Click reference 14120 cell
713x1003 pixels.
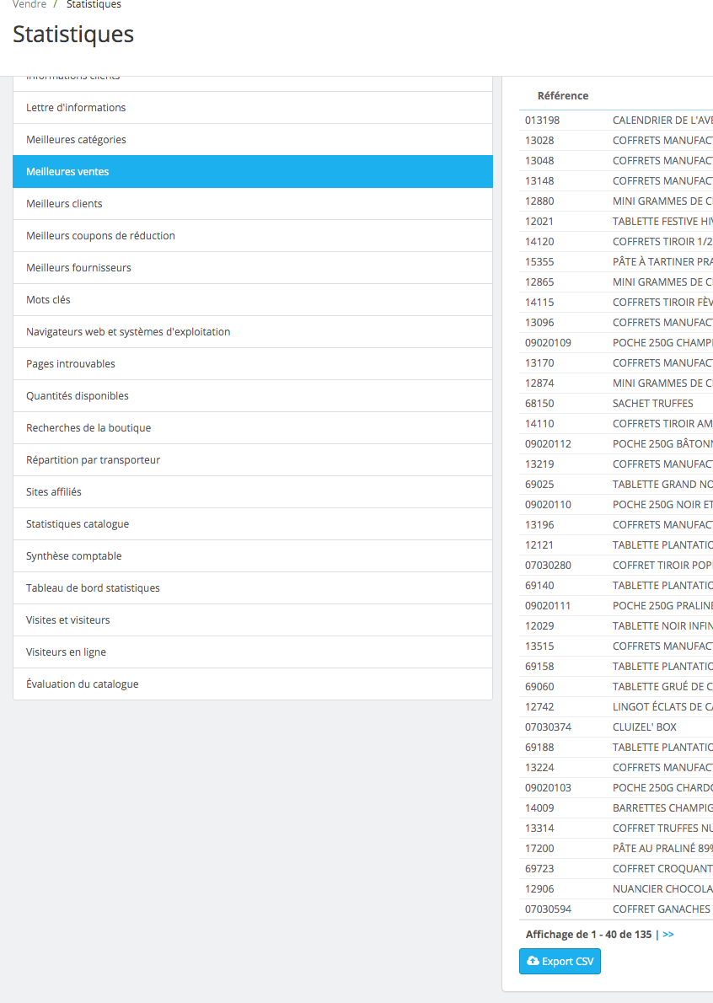point(539,241)
